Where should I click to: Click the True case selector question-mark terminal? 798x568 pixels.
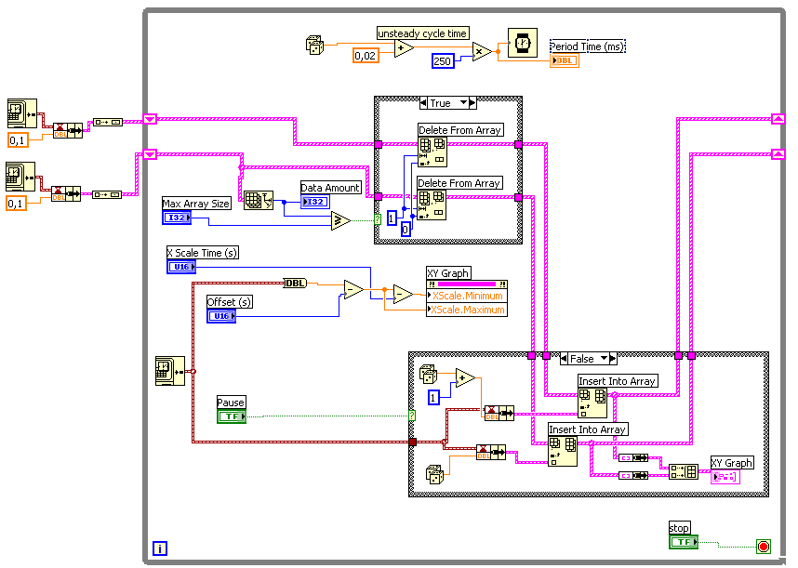(x=377, y=219)
